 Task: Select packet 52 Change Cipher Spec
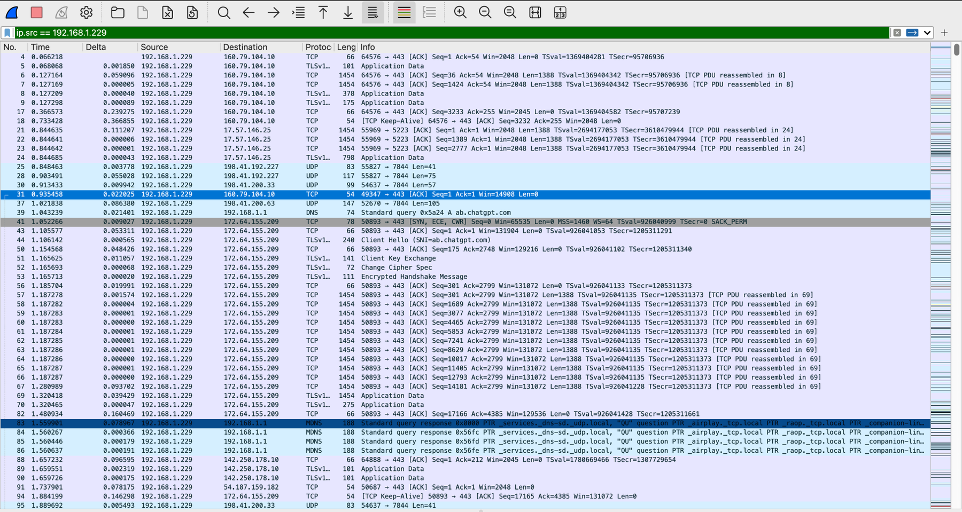point(465,267)
